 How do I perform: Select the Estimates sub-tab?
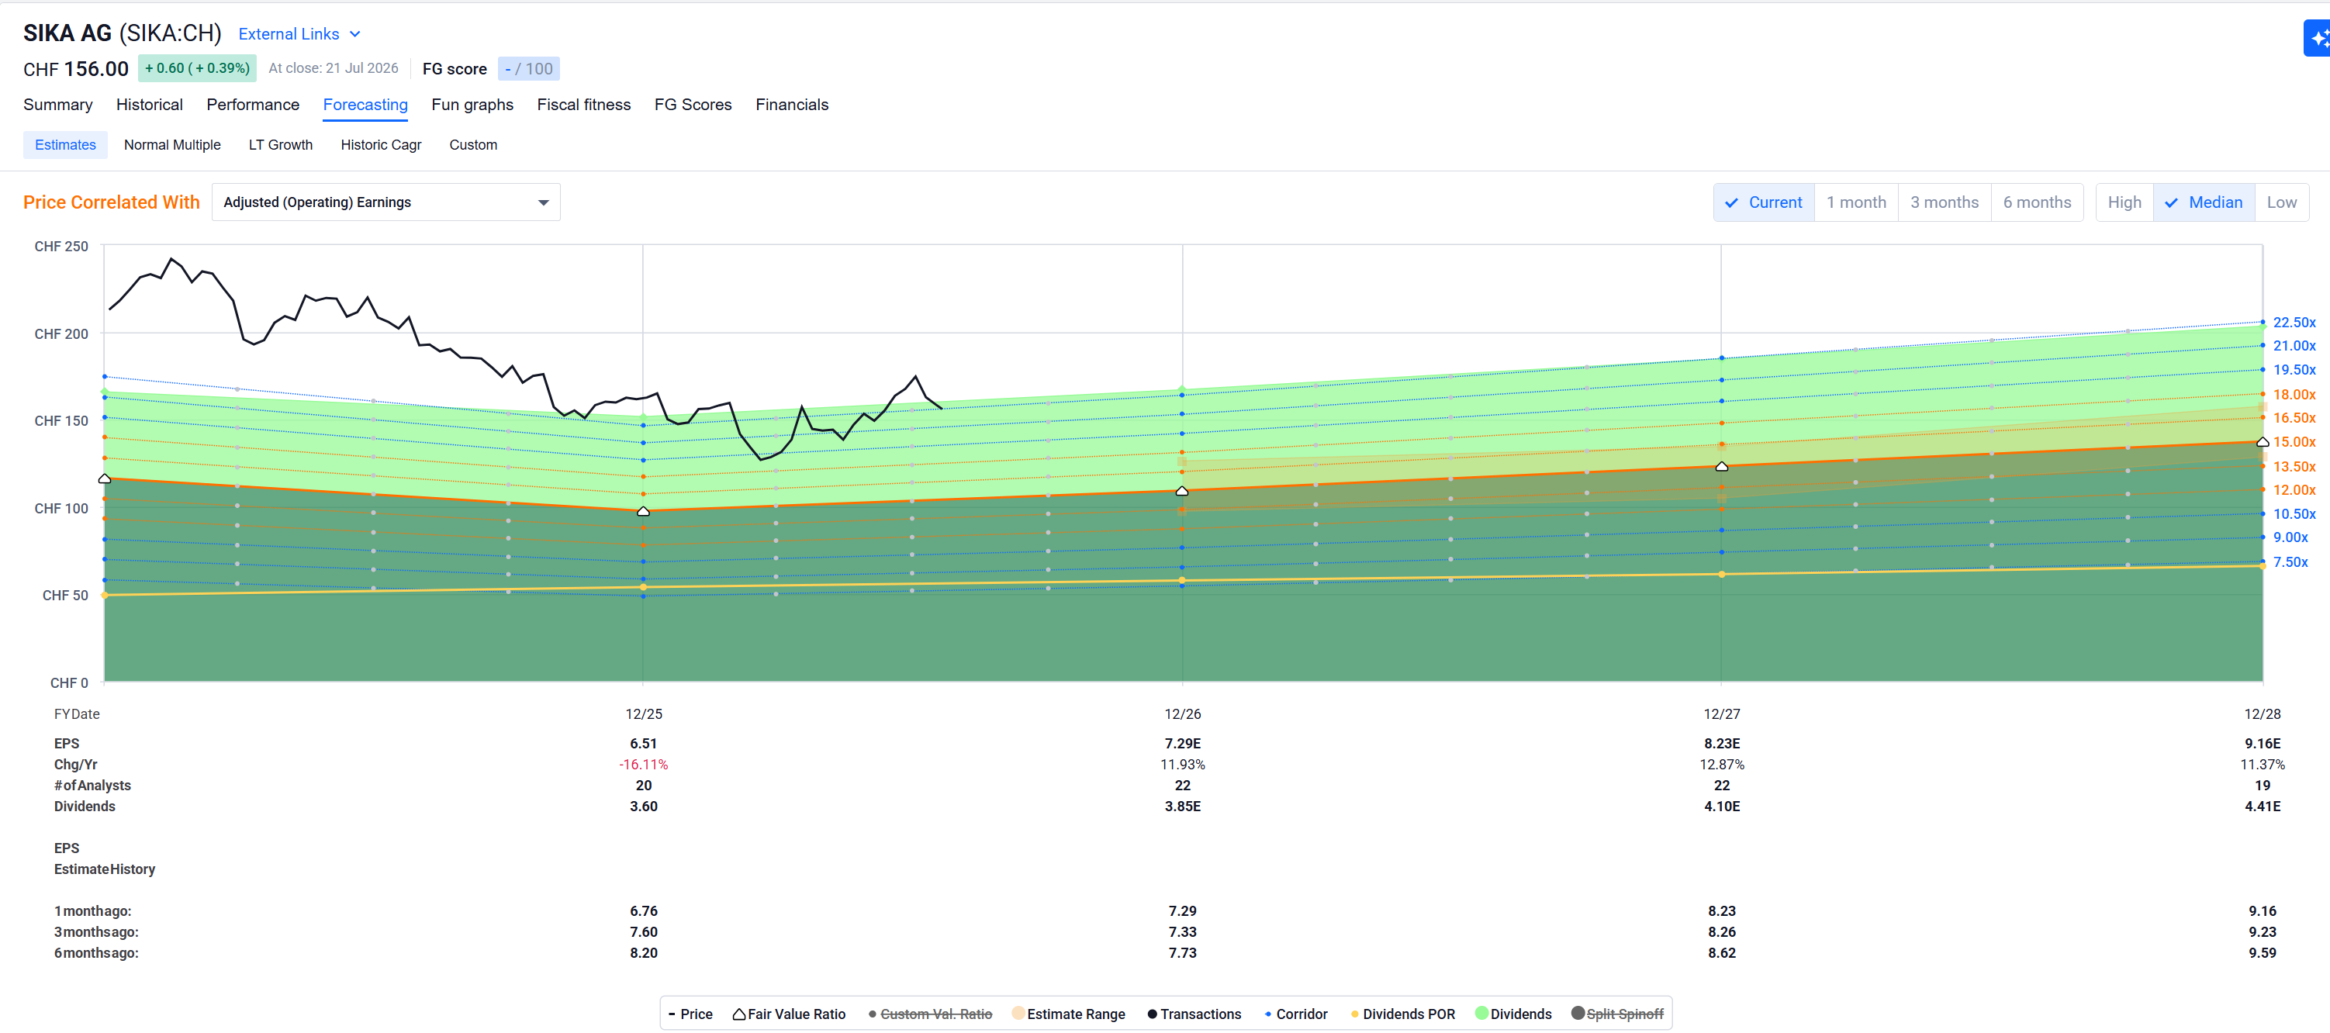(x=65, y=145)
